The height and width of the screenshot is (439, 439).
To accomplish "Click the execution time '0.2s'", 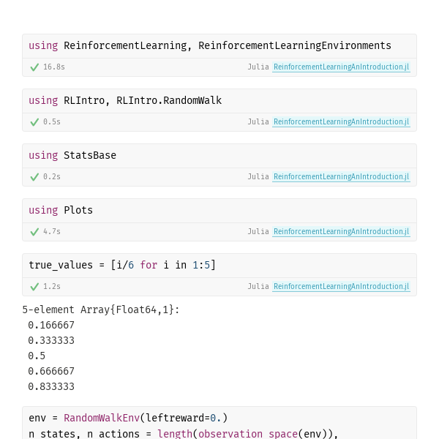I will coord(52,176).
